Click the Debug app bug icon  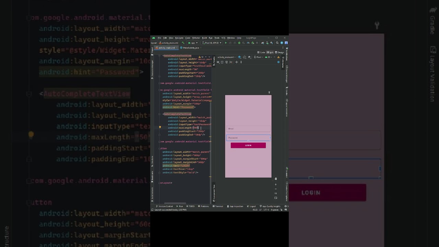[239, 43]
